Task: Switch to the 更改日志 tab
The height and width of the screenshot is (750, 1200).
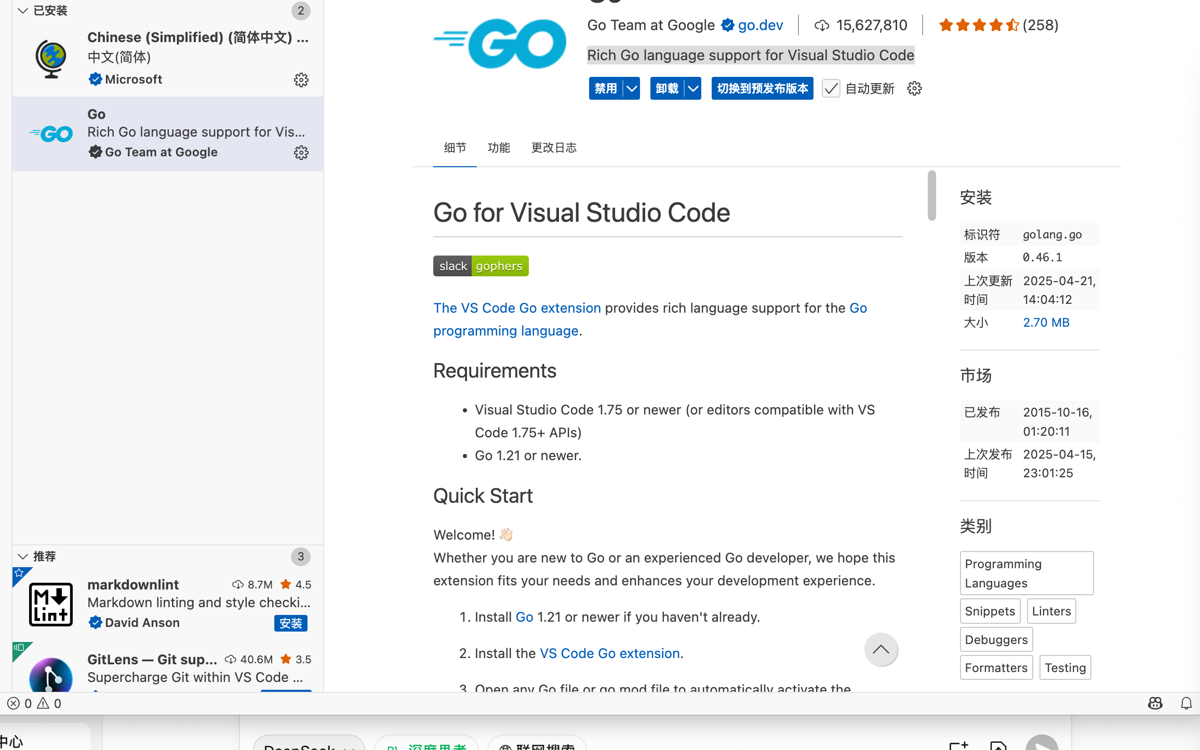Action: (x=554, y=148)
